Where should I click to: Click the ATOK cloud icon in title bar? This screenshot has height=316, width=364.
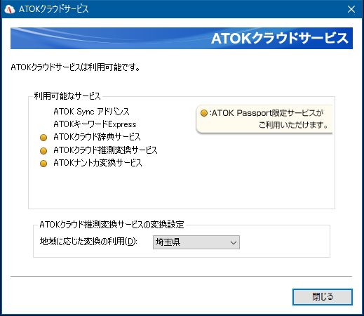10,9
